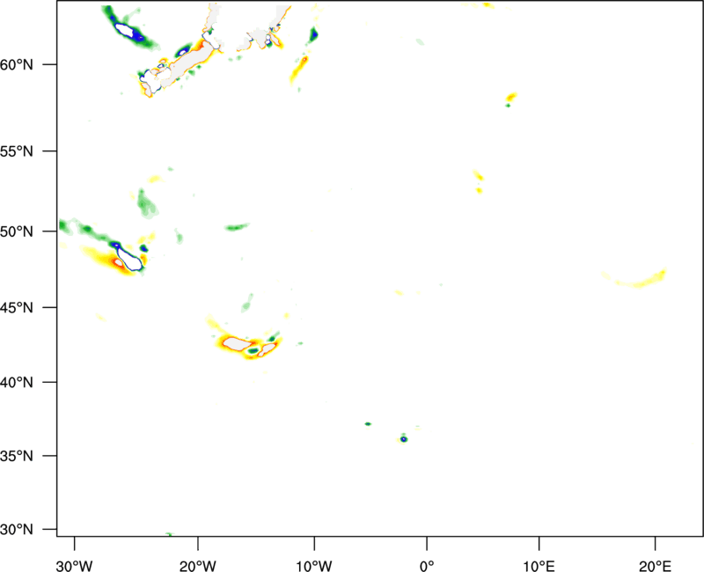Click the 0° longitude label

click(427, 566)
